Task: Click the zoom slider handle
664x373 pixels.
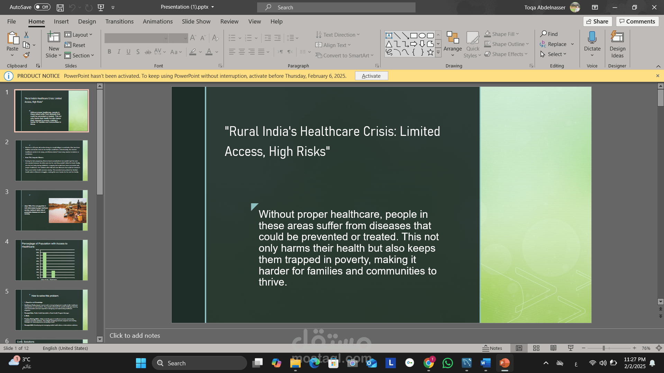Action: [604, 348]
